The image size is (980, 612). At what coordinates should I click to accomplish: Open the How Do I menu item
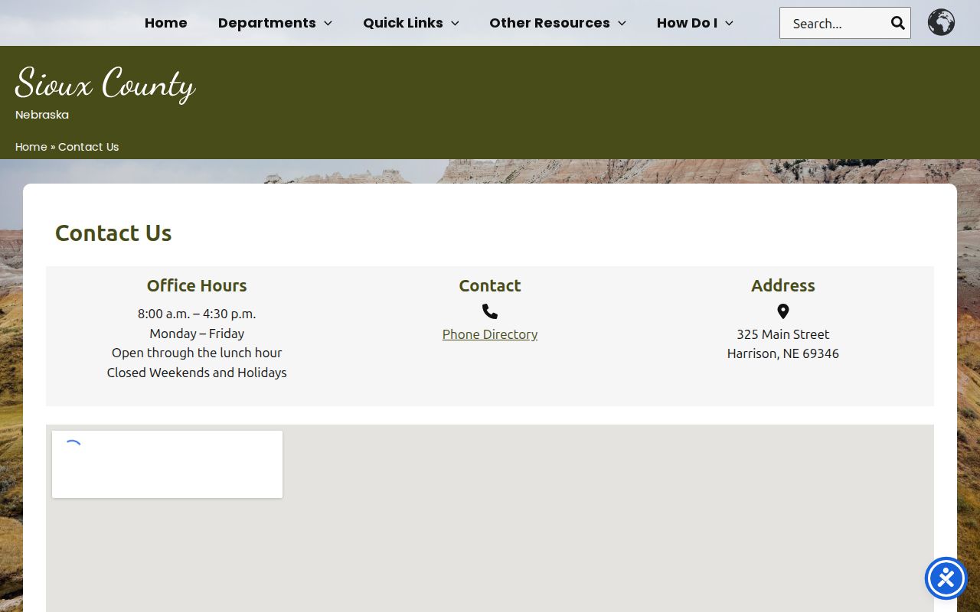pyautogui.click(x=687, y=23)
